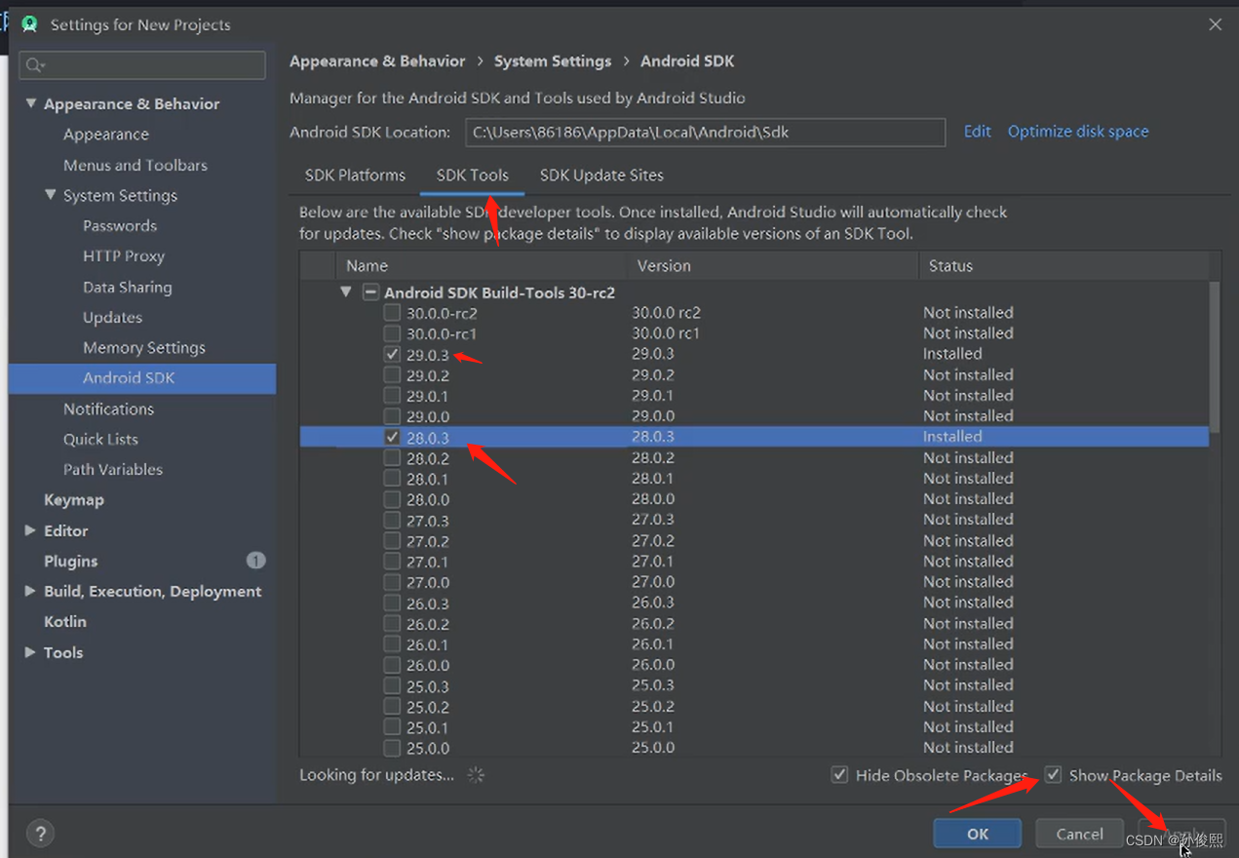
Task: Open the Passwords settings page
Action: (x=120, y=225)
